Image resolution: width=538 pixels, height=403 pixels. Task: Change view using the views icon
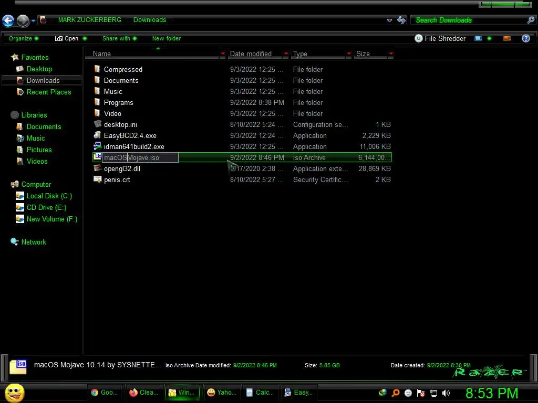pos(478,38)
